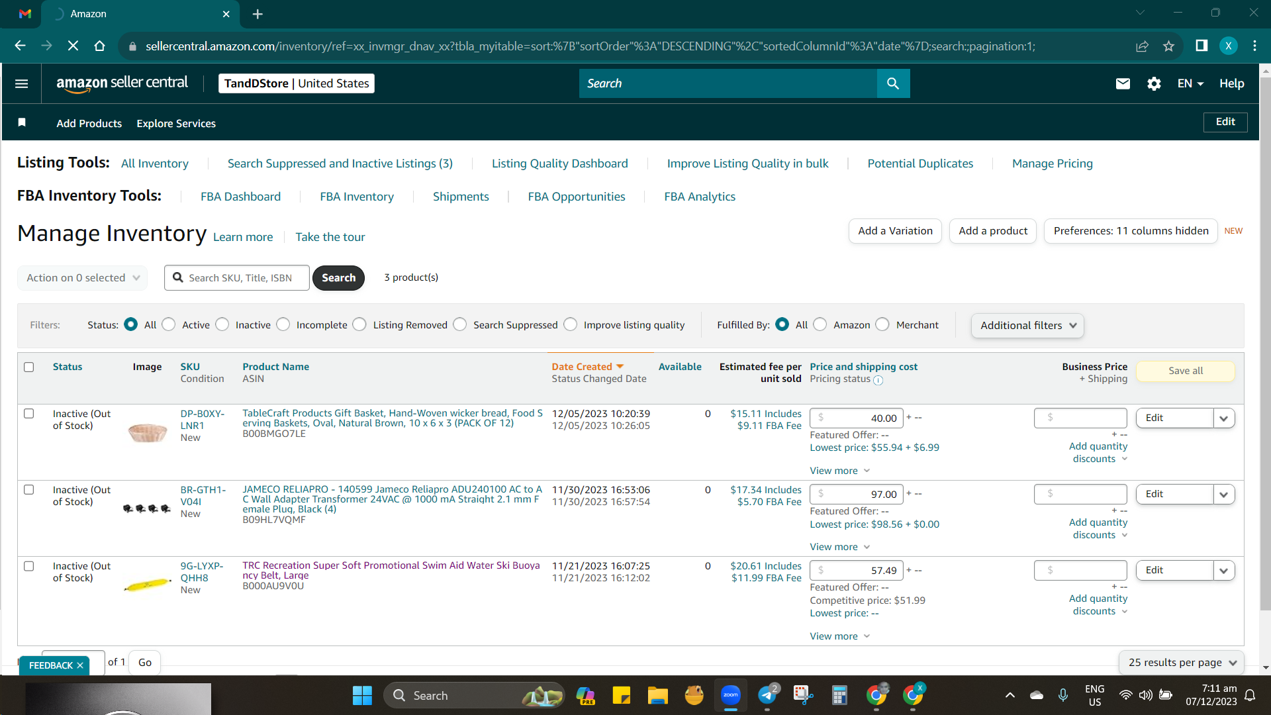Open Edit dropdown arrow for TRC Recreation row
1271x715 pixels.
pos(1224,571)
